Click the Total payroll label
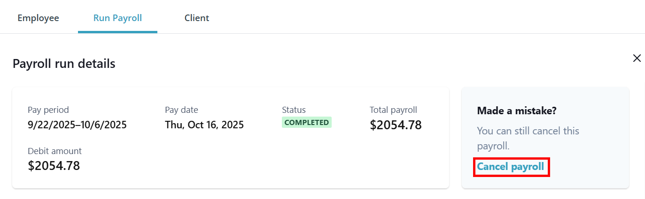 (x=393, y=110)
